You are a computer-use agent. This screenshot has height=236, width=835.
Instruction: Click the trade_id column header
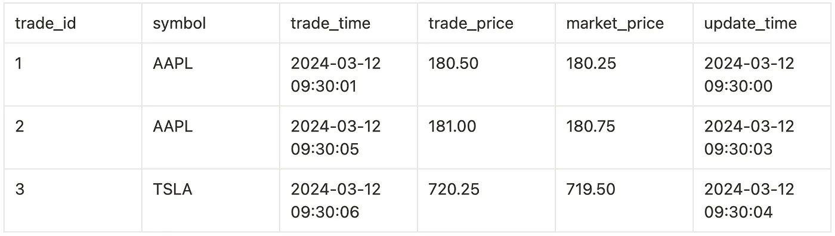coord(73,23)
